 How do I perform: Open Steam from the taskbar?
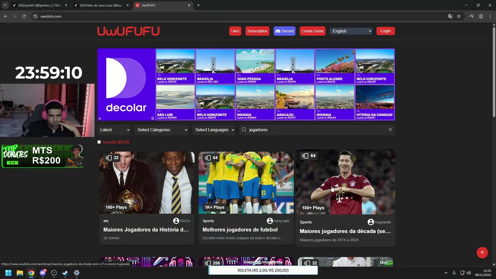point(65,273)
